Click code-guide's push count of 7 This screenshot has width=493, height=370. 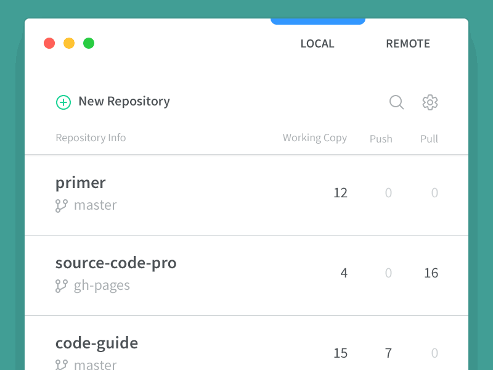pyautogui.click(x=388, y=353)
